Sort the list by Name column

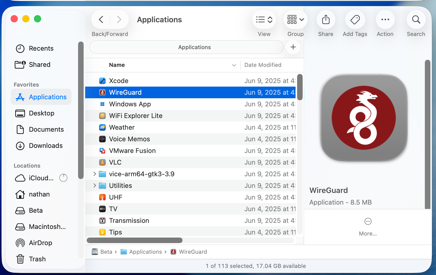tap(117, 65)
